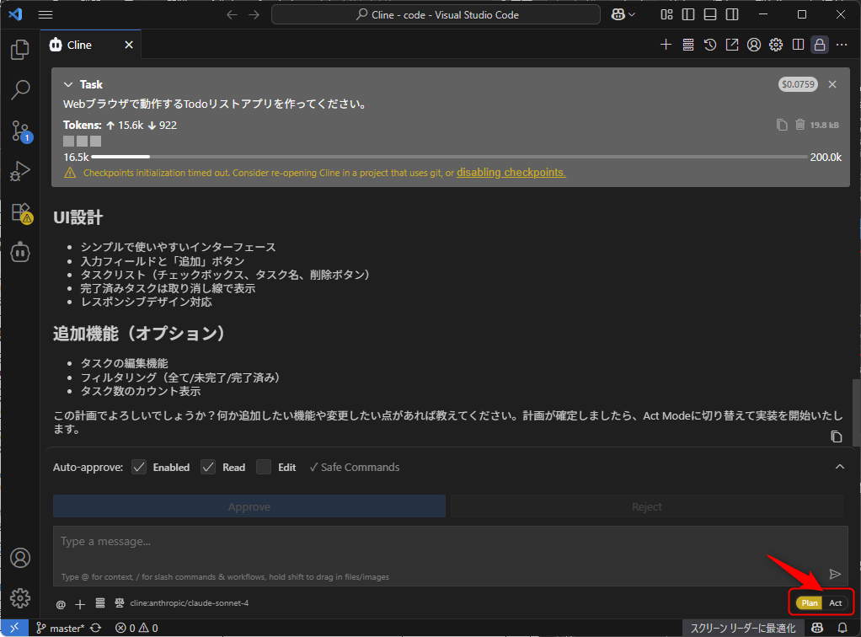This screenshot has width=861, height=637.
Task: Open the Cline robot icon in activity bar
Action: [20, 252]
